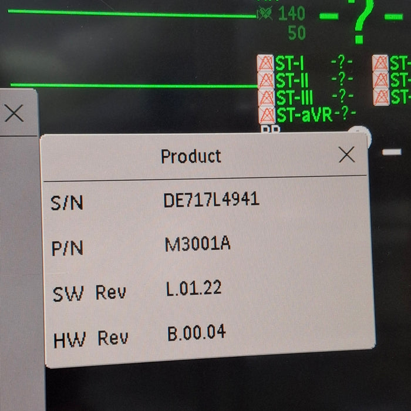Click the upper alarm limit 140
Screen dimensions: 411x411
[x=292, y=14]
